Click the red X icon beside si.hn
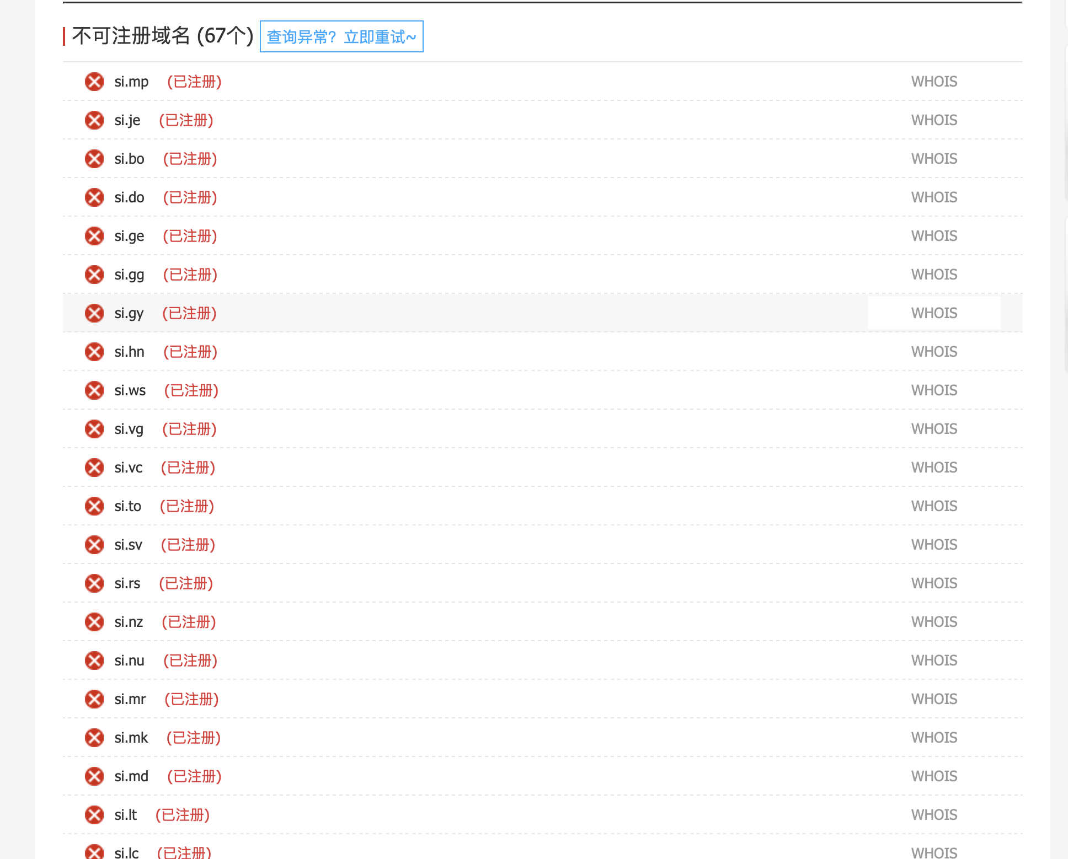Image resolution: width=1068 pixels, height=859 pixels. coord(94,352)
